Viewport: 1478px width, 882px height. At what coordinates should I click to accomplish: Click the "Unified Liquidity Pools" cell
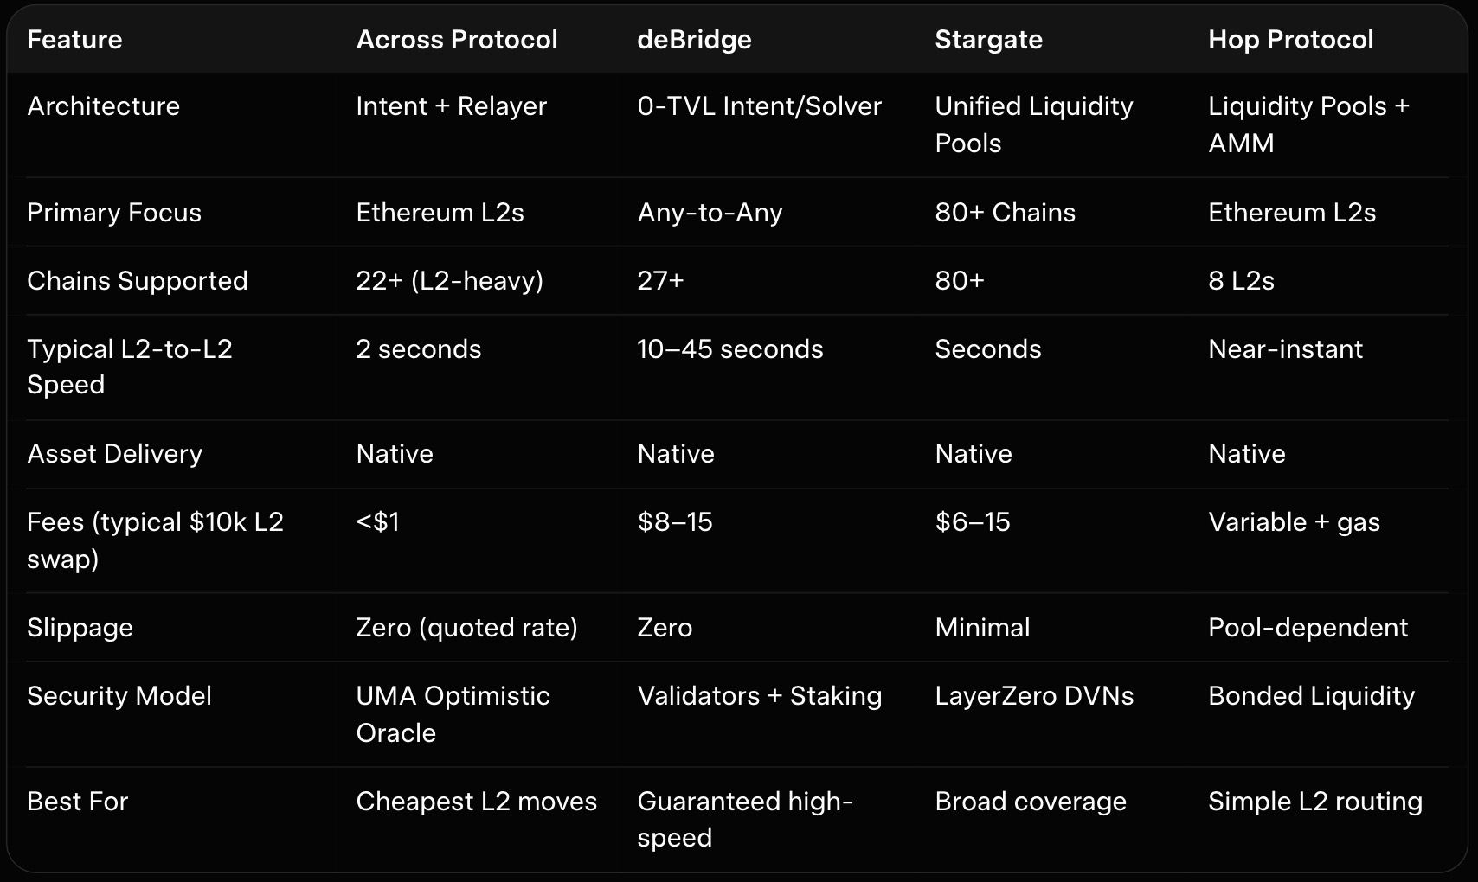point(1033,125)
